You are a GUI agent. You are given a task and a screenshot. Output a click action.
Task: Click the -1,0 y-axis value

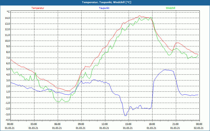[8, 103]
